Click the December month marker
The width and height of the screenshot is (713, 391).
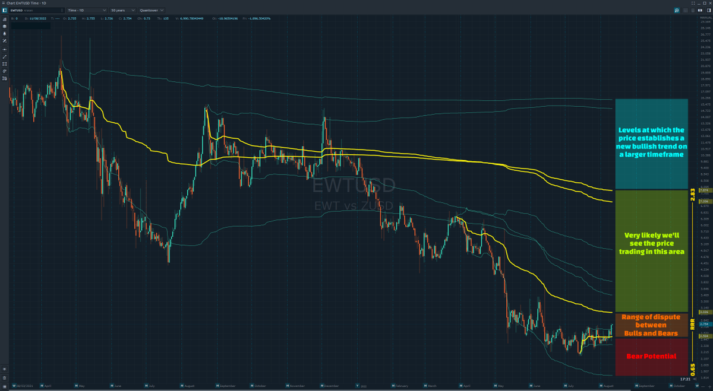(322, 386)
